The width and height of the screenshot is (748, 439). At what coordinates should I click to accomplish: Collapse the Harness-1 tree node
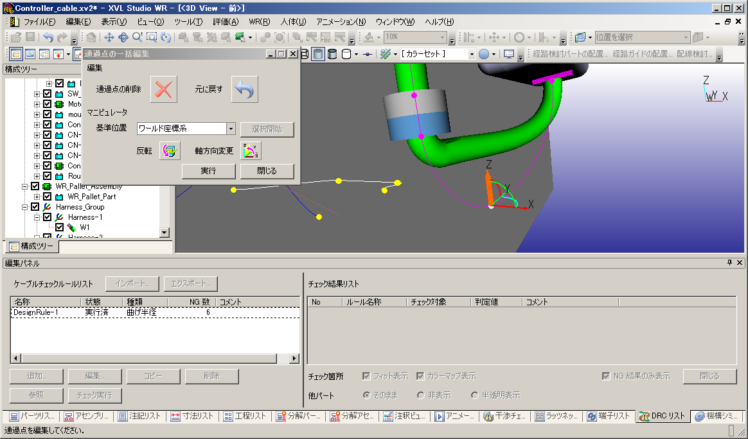click(x=37, y=218)
